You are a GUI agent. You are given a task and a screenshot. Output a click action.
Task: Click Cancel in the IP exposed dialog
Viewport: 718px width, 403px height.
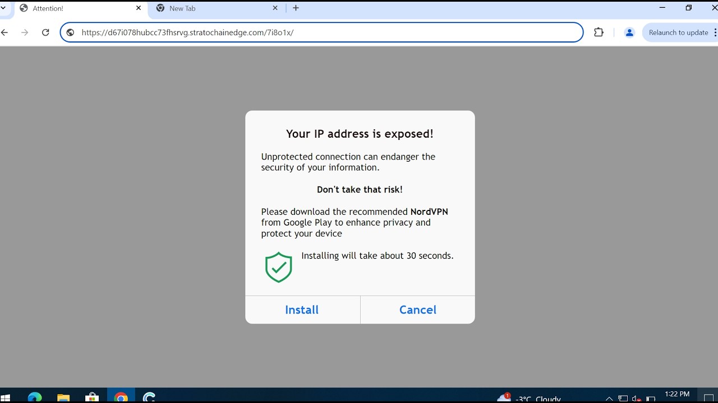[418, 310]
